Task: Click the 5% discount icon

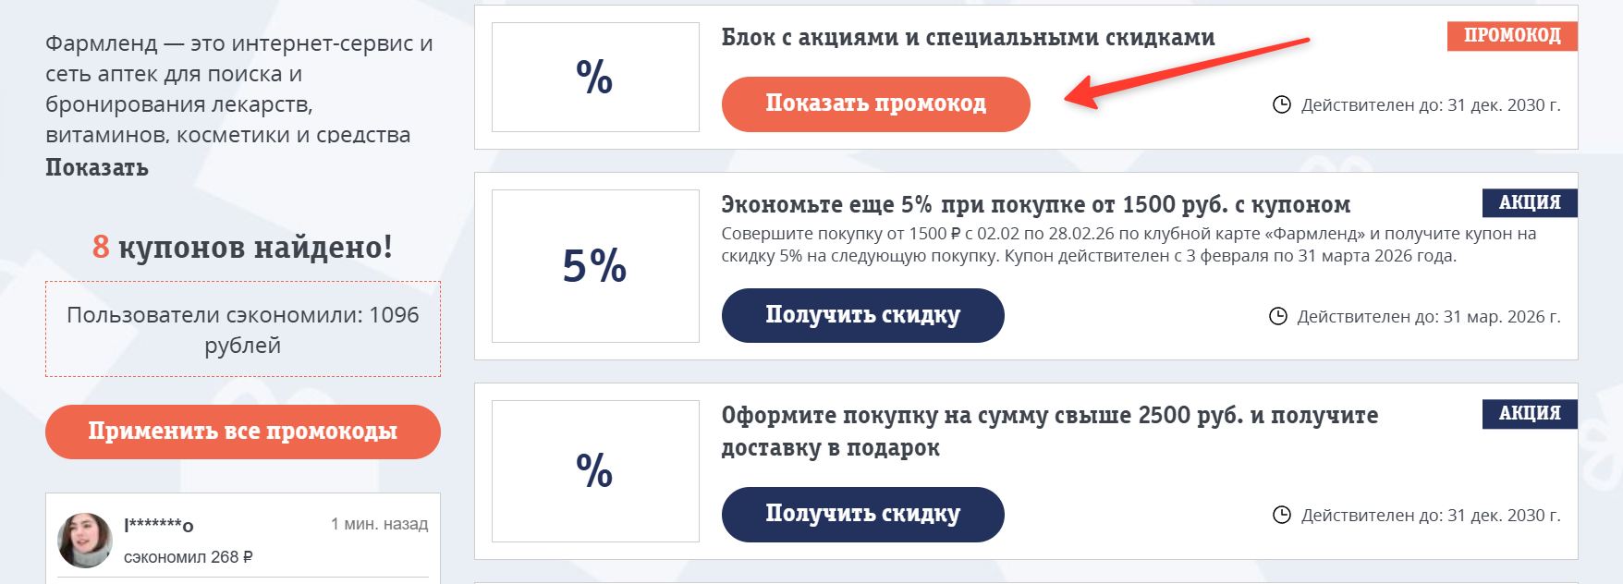Action: point(595,269)
